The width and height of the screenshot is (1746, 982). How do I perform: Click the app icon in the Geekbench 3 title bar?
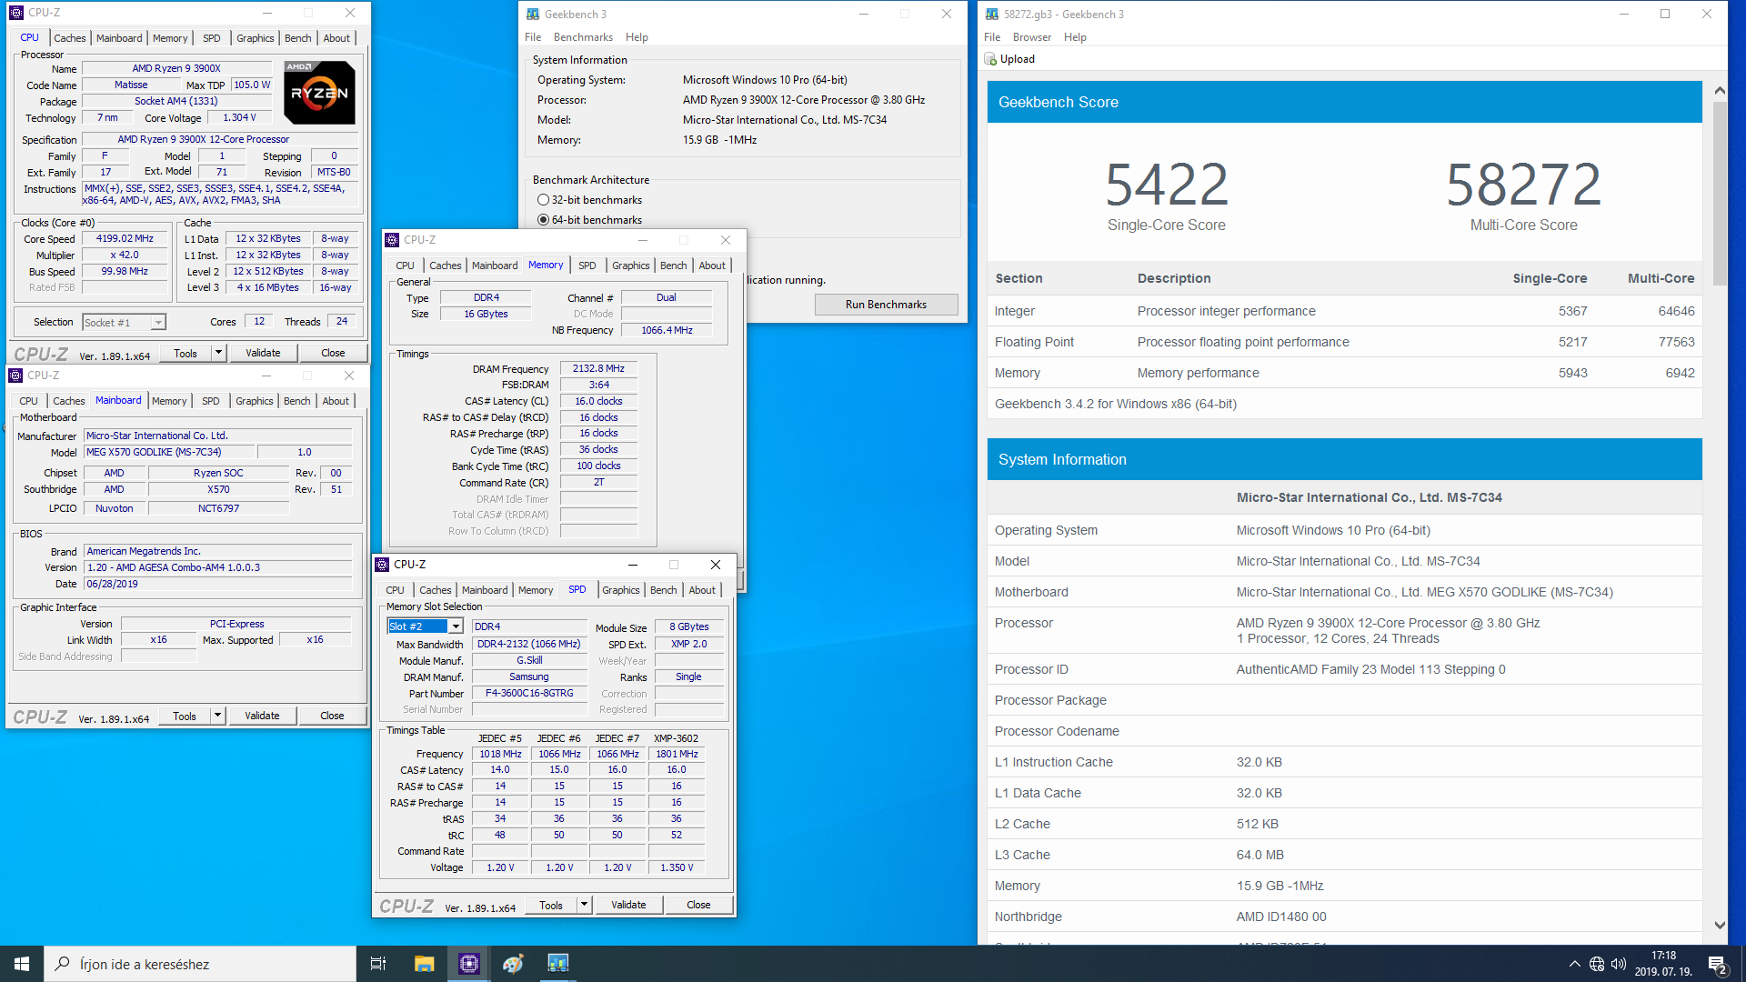click(x=534, y=14)
